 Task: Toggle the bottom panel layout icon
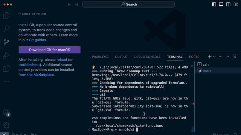click(x=221, y=4)
